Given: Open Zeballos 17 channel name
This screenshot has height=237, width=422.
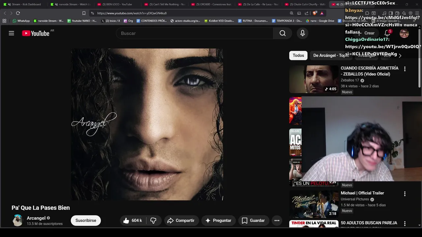Looking at the screenshot, I should [350, 80].
